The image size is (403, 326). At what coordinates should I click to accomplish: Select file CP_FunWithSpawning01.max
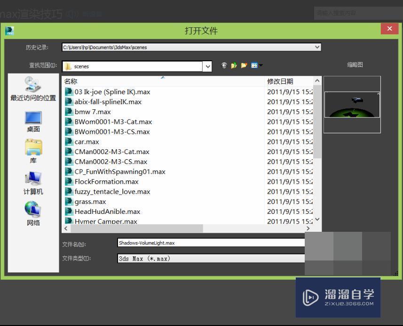pos(120,172)
